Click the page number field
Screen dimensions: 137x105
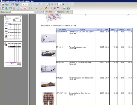(59, 4)
